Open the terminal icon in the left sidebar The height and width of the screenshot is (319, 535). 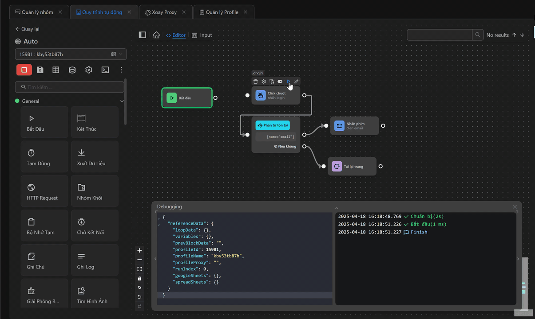pyautogui.click(x=105, y=70)
